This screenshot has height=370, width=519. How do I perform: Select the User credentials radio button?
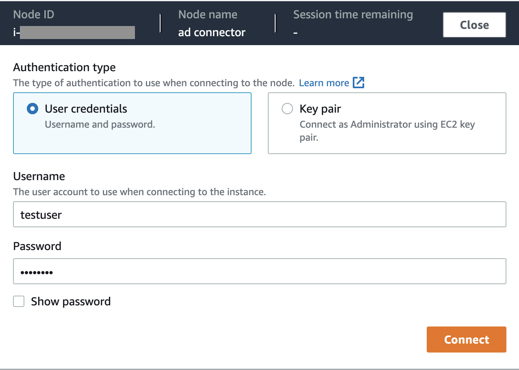[x=32, y=109]
